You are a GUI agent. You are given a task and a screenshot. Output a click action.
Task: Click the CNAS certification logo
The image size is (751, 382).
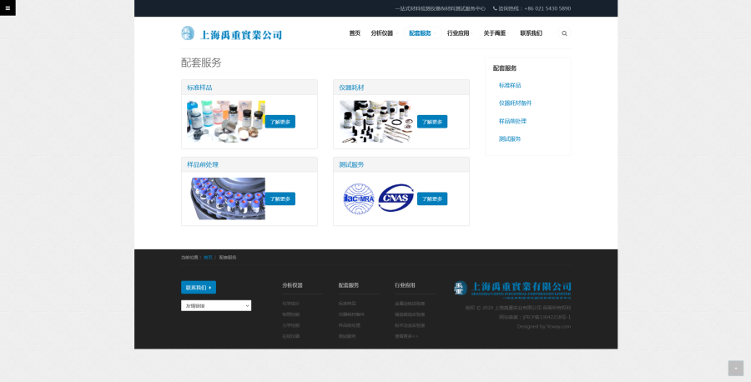pos(396,199)
